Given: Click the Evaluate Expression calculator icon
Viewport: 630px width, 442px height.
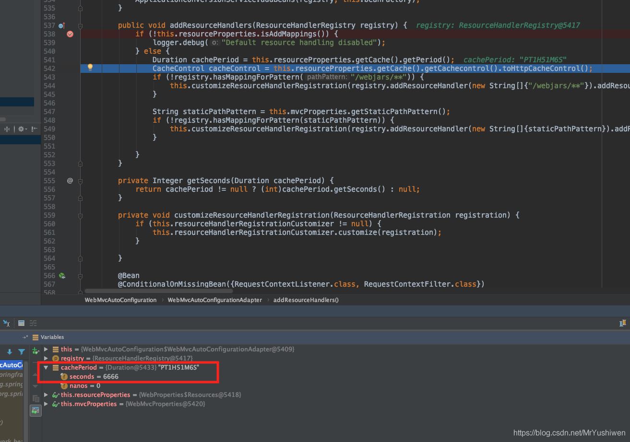Looking at the screenshot, I should click(21, 323).
